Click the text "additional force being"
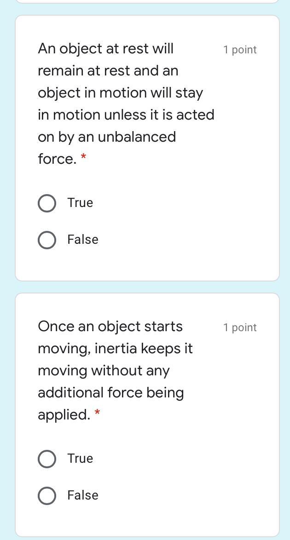 click(x=110, y=393)
